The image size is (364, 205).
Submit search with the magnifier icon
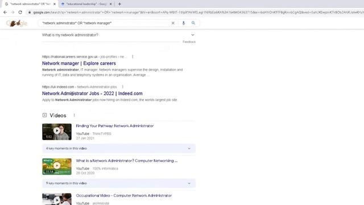tap(193, 23)
